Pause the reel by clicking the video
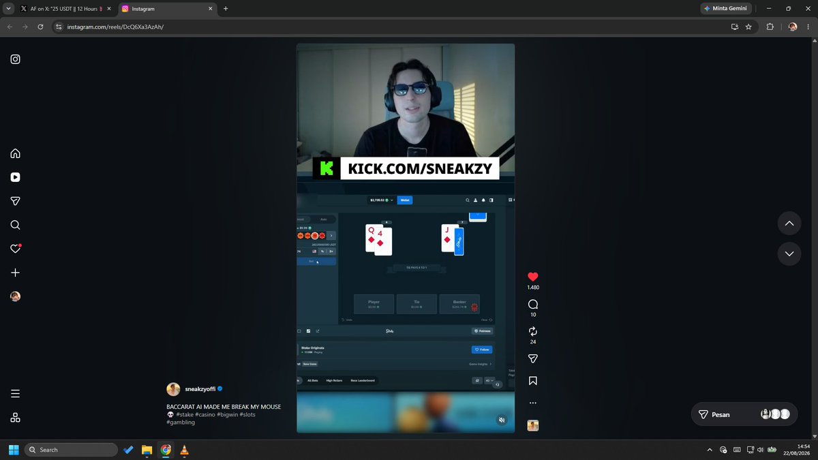The height and width of the screenshot is (460, 818). click(406, 238)
